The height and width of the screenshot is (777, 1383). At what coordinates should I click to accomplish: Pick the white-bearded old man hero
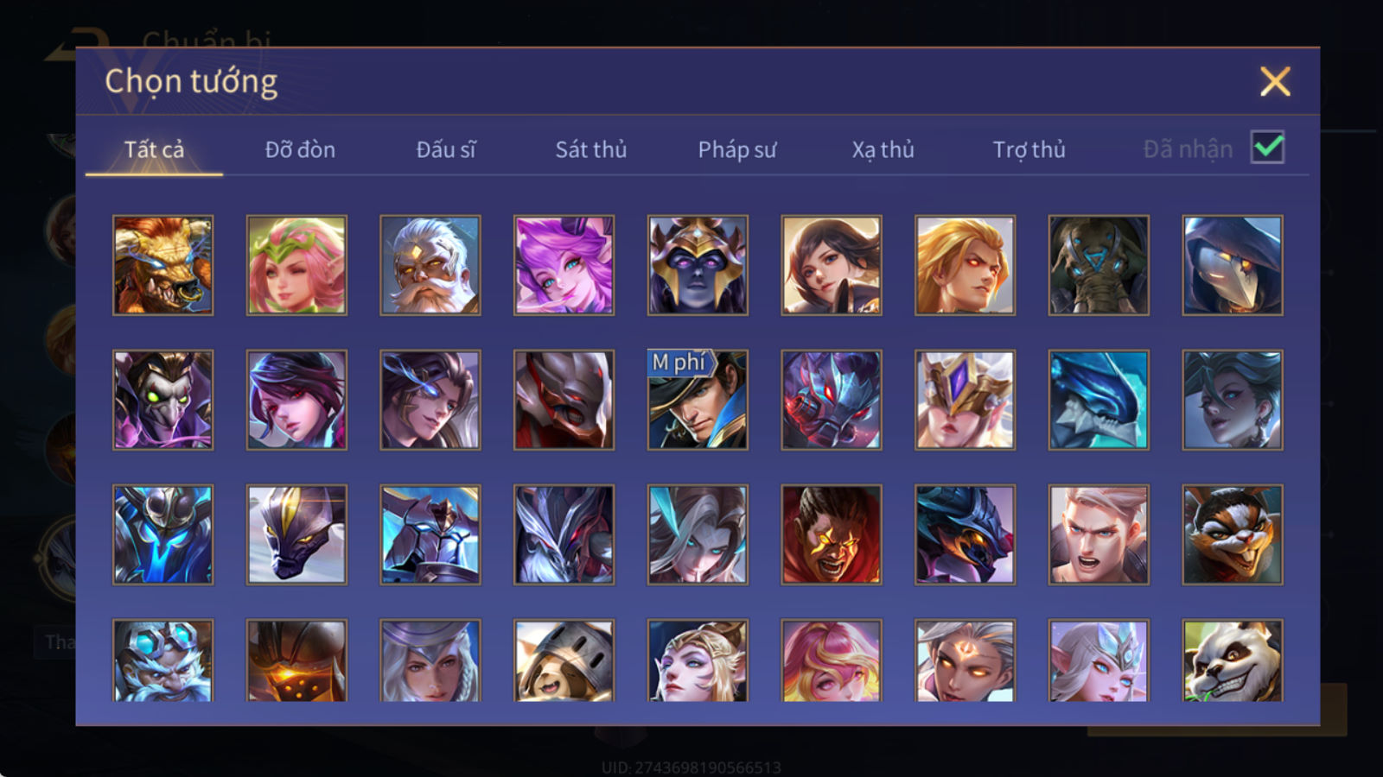pyautogui.click(x=430, y=265)
